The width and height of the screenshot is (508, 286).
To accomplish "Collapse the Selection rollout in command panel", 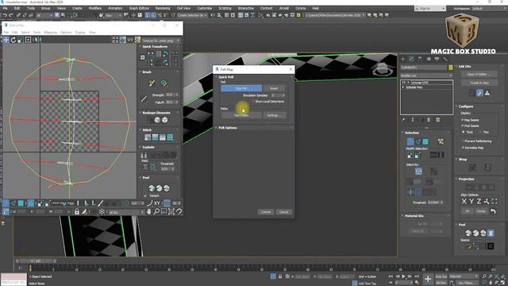I will (411, 133).
